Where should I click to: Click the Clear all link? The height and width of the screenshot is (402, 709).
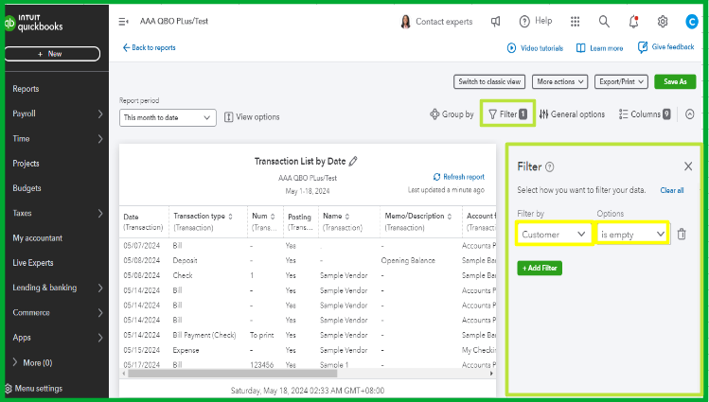[672, 190]
